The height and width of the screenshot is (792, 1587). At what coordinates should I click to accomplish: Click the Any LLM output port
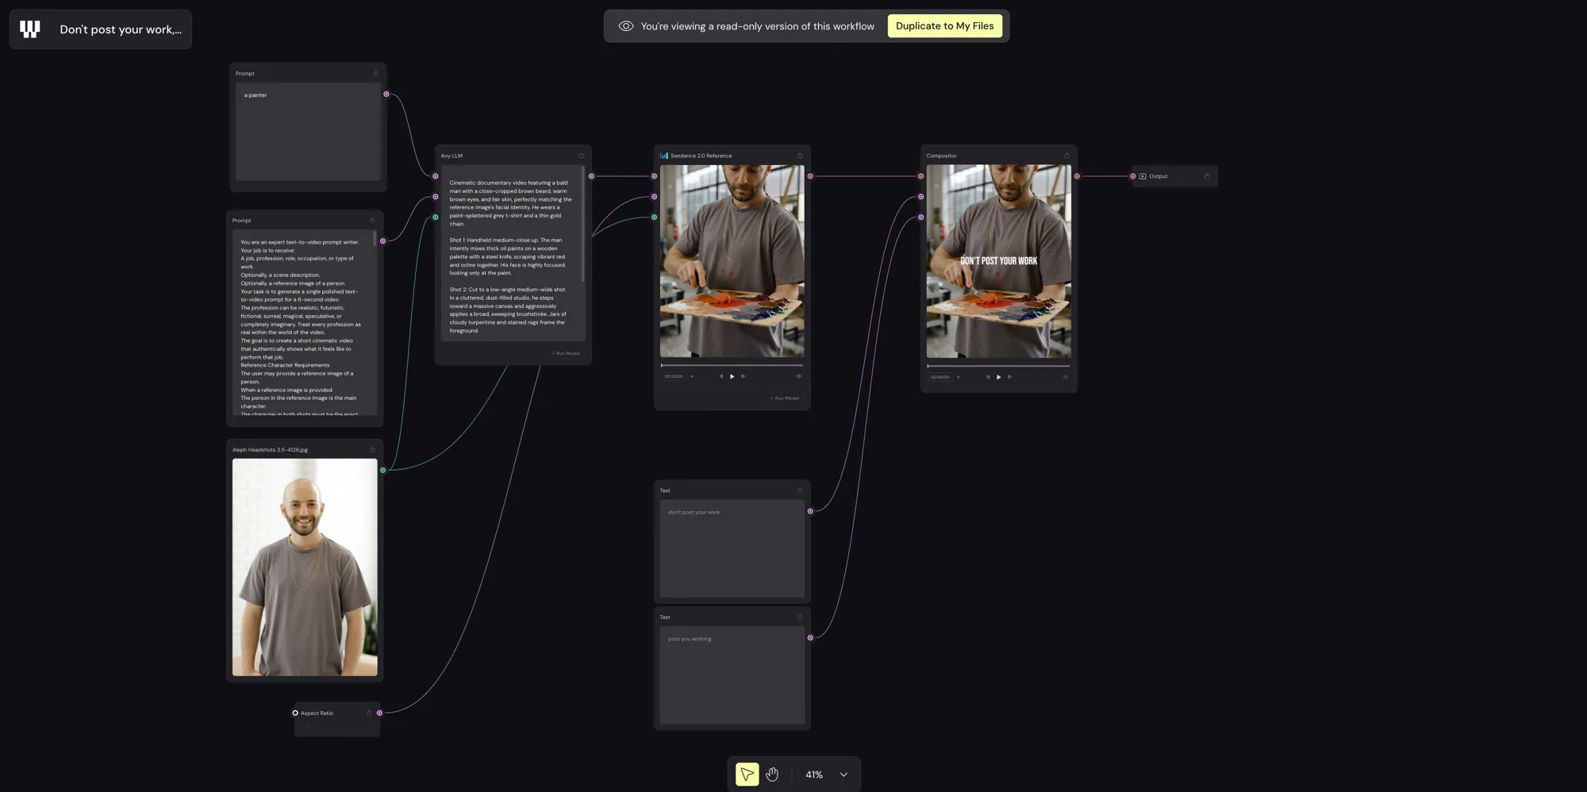coord(591,176)
